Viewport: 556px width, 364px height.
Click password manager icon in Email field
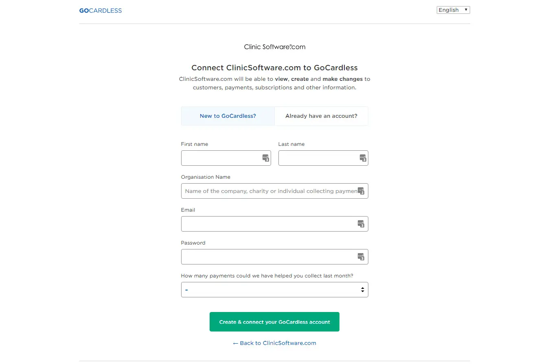[x=361, y=224]
